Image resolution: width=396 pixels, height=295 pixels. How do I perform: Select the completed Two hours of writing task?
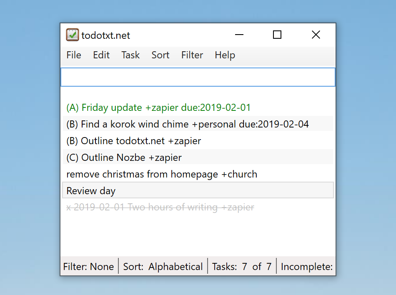click(x=198, y=207)
